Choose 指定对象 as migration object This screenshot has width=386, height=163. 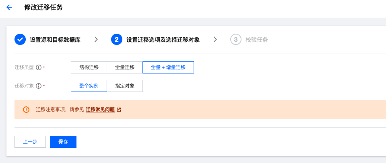pos(125,86)
